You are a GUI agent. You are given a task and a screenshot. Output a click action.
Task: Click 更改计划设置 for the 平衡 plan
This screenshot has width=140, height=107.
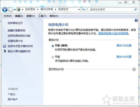click(x=124, y=45)
